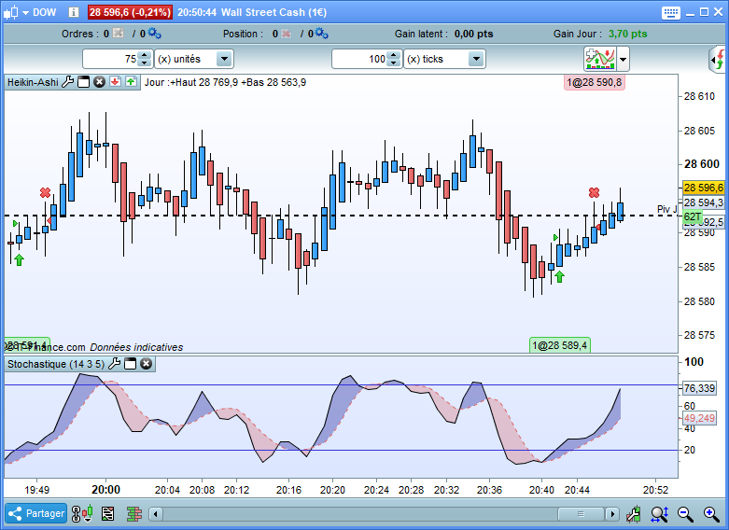This screenshot has height=530, width=729.
Task: Remove Stochastique indicator with X icon
Action: pos(146,364)
